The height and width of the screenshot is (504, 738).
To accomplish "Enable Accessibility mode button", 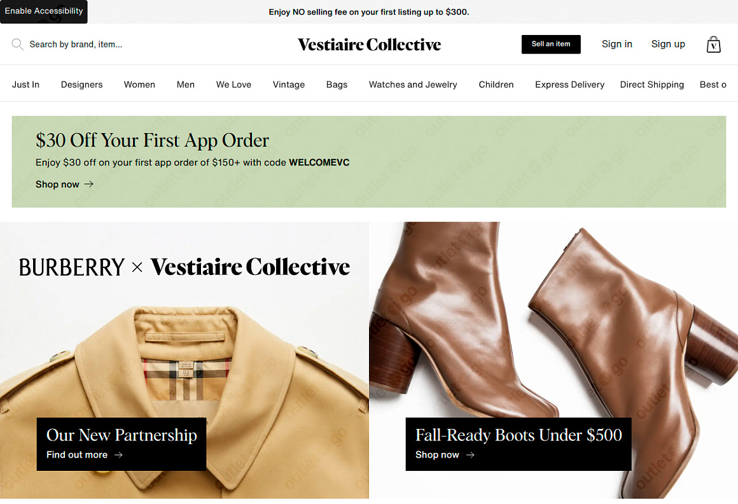I will (x=44, y=11).
